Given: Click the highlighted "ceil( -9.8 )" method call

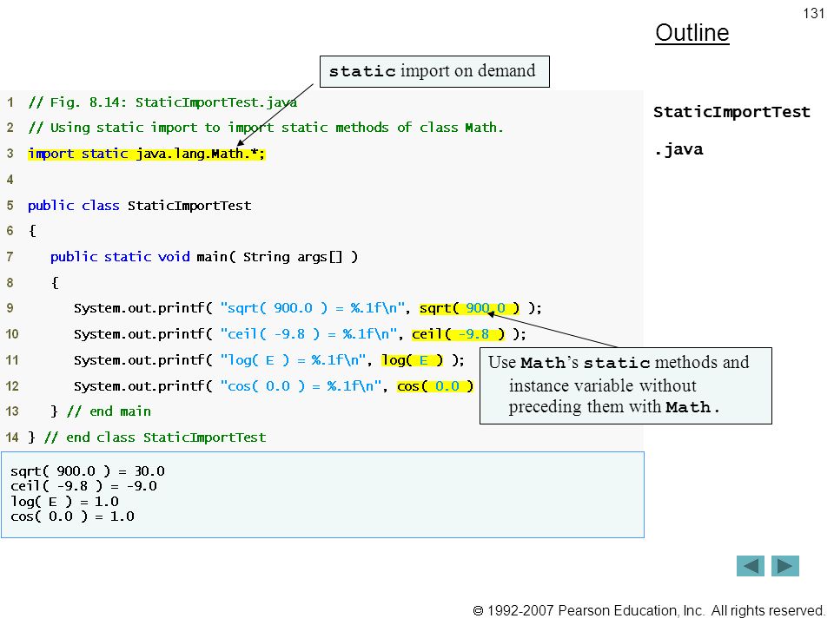Looking at the screenshot, I should pos(458,334).
